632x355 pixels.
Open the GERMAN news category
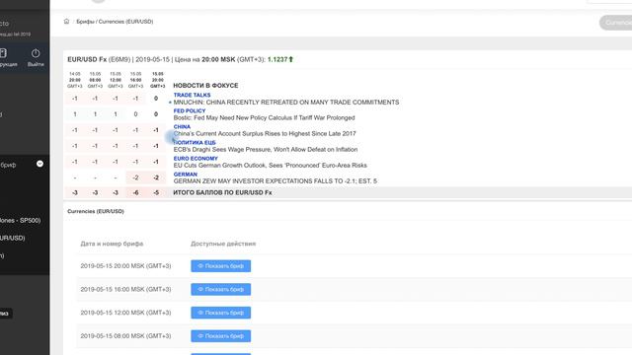click(186, 175)
